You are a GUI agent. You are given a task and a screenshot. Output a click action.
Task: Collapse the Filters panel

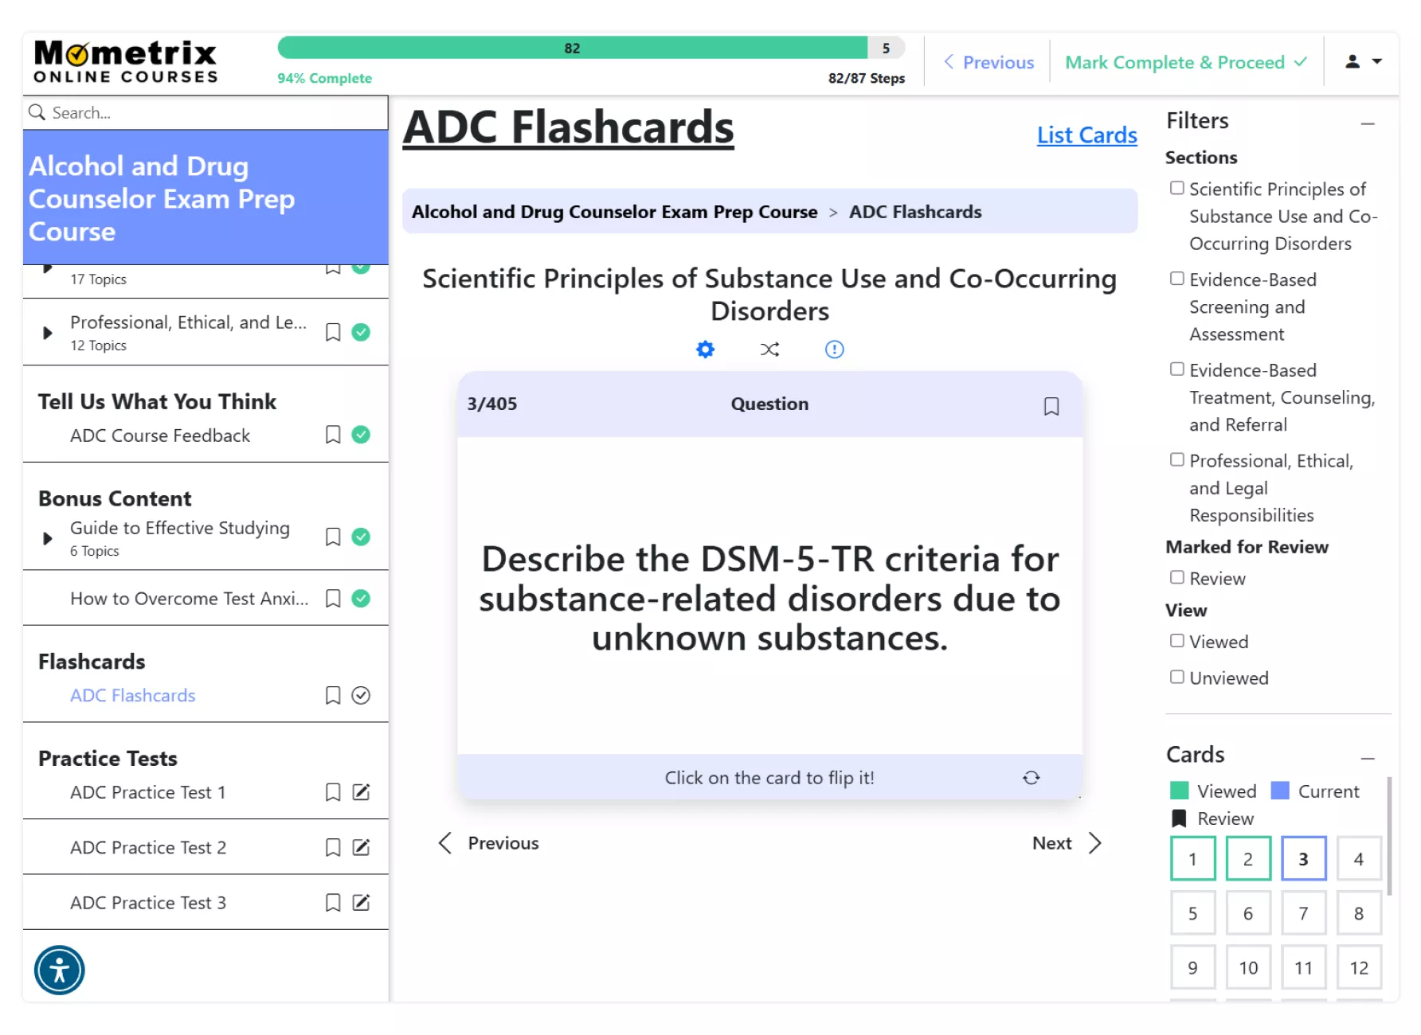click(1368, 123)
